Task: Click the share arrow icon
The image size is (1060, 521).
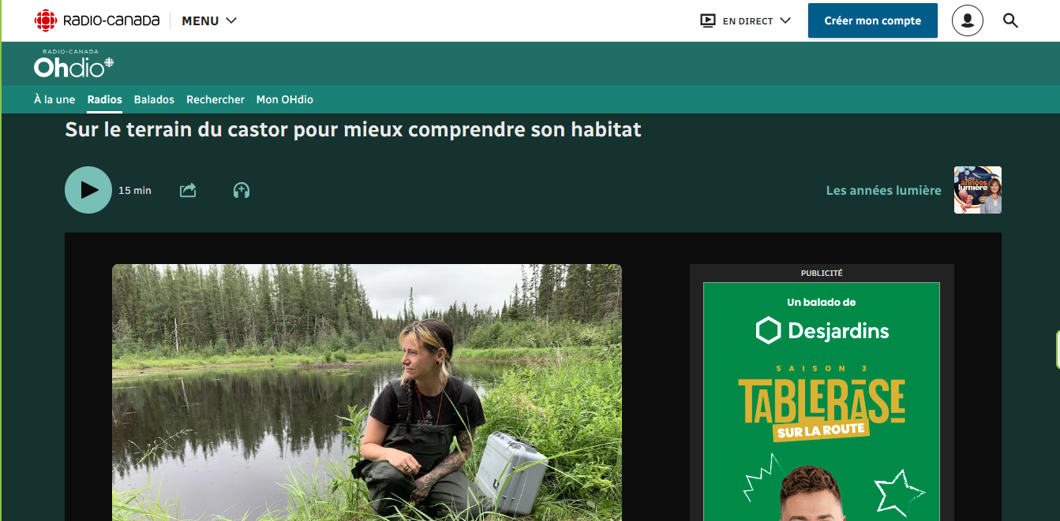Action: coord(188,190)
